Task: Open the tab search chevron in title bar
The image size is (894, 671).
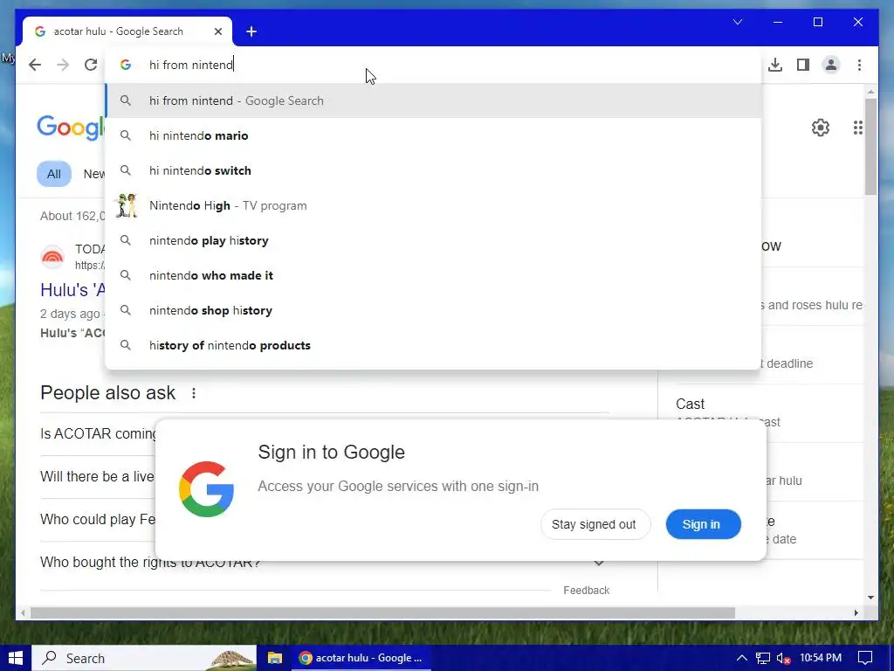Action: [737, 22]
